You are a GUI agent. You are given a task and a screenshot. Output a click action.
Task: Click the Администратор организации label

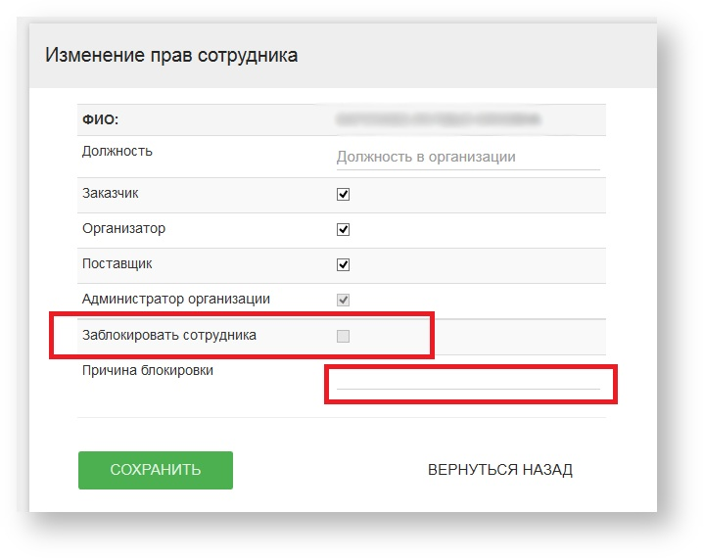[176, 299]
